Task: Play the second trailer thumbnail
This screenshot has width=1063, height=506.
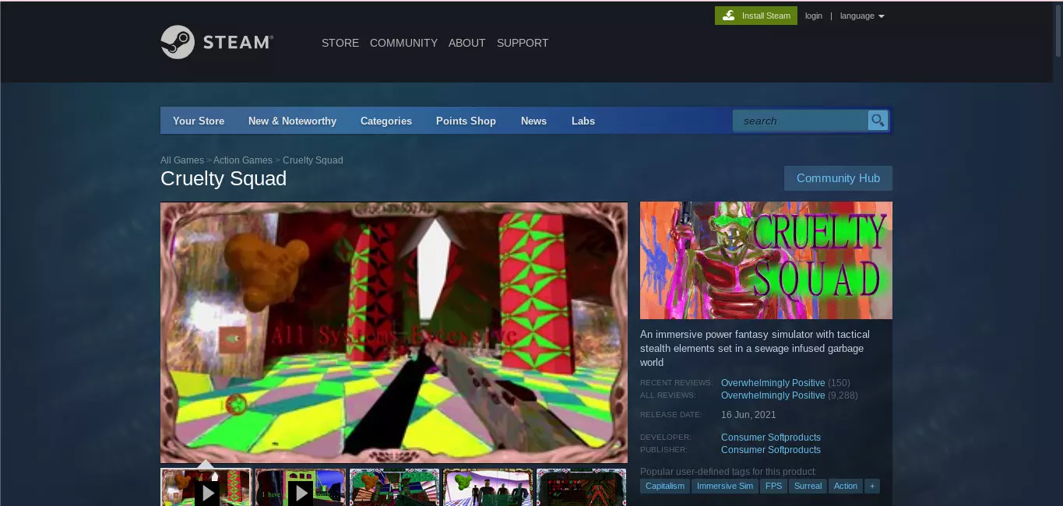Action: pyautogui.click(x=301, y=487)
